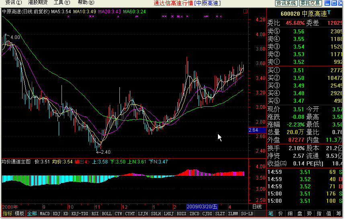This screenshot has width=345, height=220.
Task: Switch to the CYHT indicator
Action: (130, 214)
